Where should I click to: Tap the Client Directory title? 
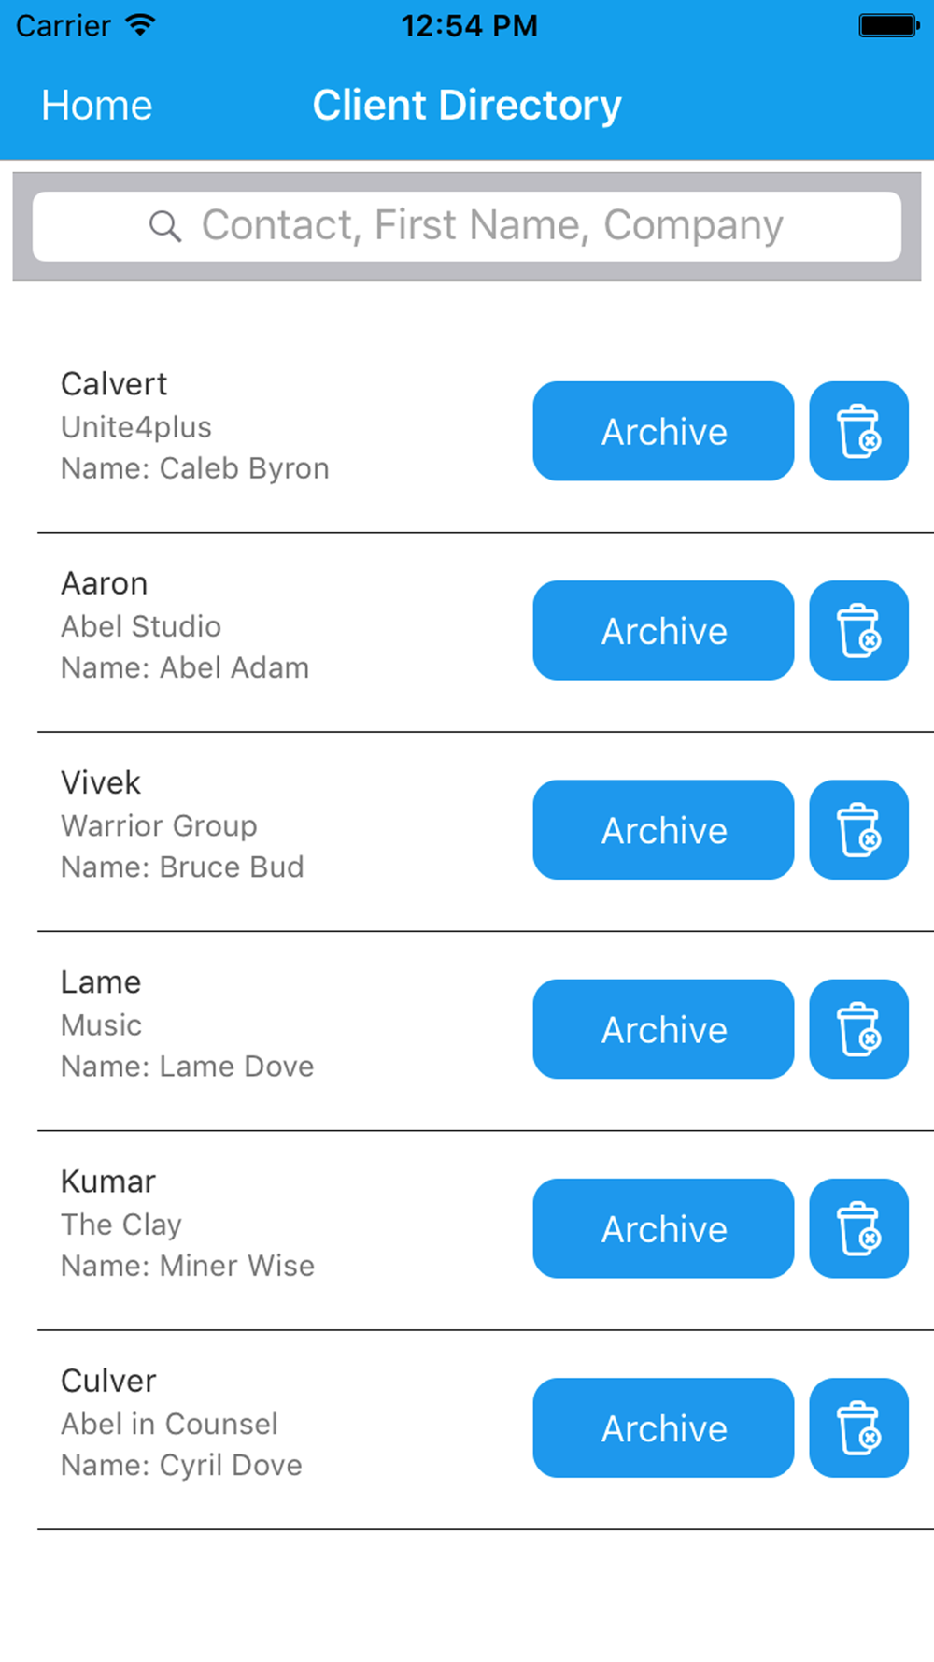pyautogui.click(x=467, y=105)
